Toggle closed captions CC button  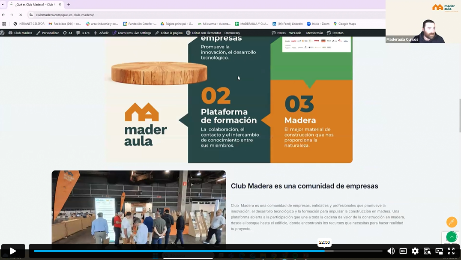pos(403,251)
